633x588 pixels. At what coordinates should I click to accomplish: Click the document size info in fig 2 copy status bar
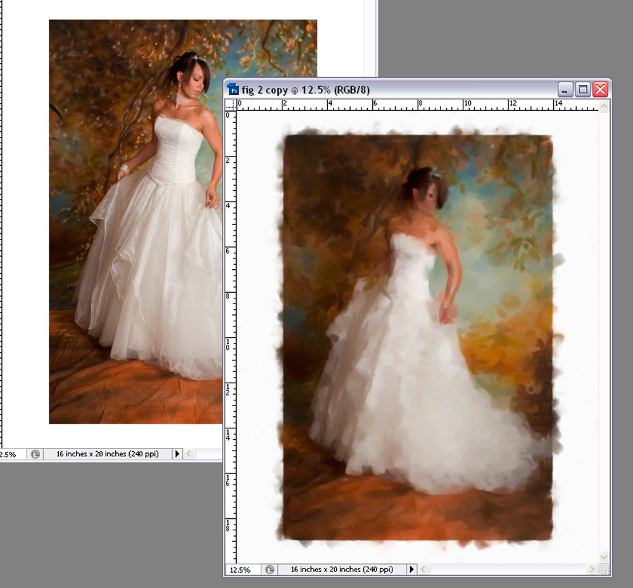click(x=342, y=570)
